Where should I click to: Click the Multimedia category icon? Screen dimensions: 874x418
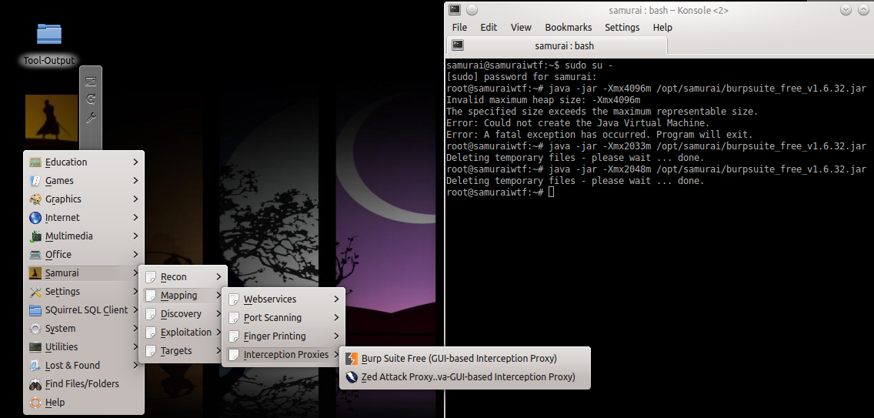tap(35, 236)
